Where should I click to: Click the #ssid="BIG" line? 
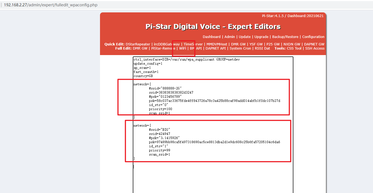click(x=160, y=130)
